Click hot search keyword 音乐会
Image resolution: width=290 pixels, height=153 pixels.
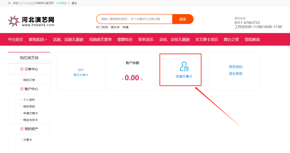point(115,27)
